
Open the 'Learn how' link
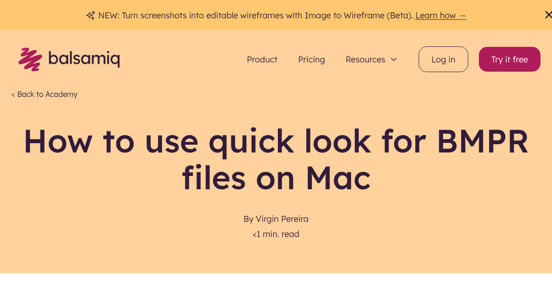point(437,15)
